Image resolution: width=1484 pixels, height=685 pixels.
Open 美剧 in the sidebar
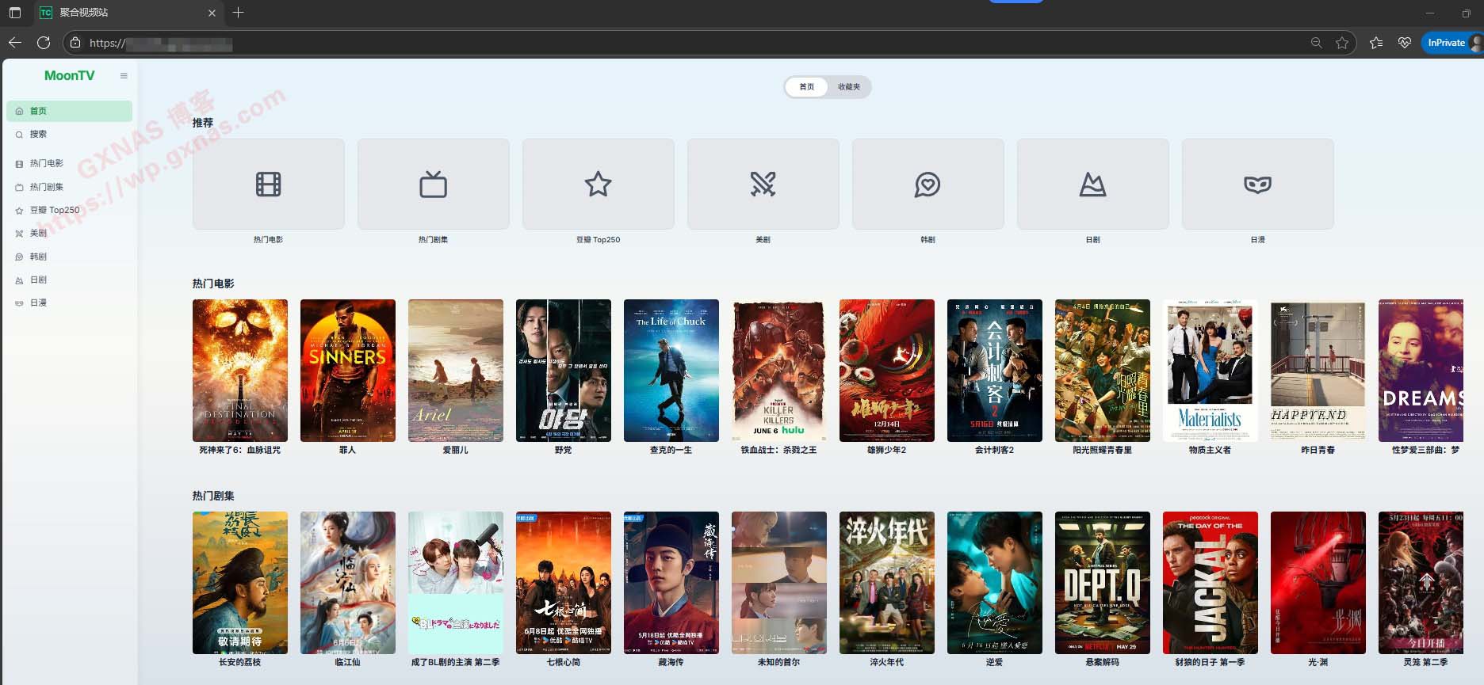[x=70, y=233]
